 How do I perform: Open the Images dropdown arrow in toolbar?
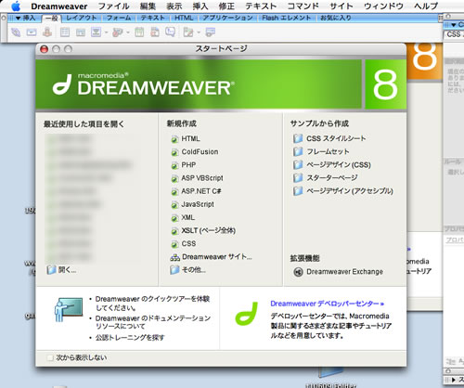pyautogui.click(x=106, y=32)
